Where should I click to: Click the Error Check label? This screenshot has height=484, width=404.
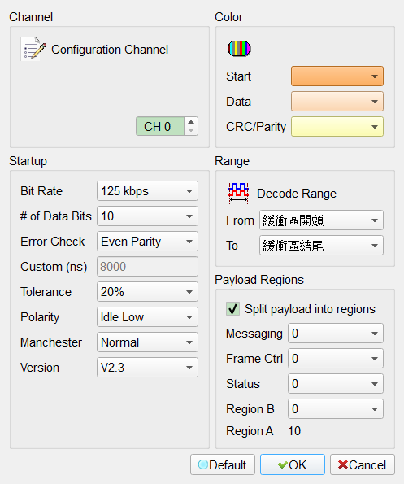(52, 242)
